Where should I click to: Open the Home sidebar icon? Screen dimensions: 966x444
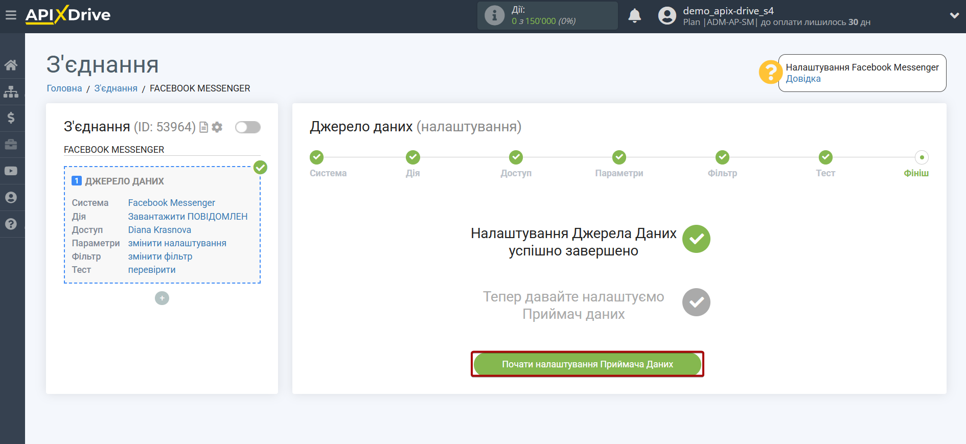click(x=11, y=65)
